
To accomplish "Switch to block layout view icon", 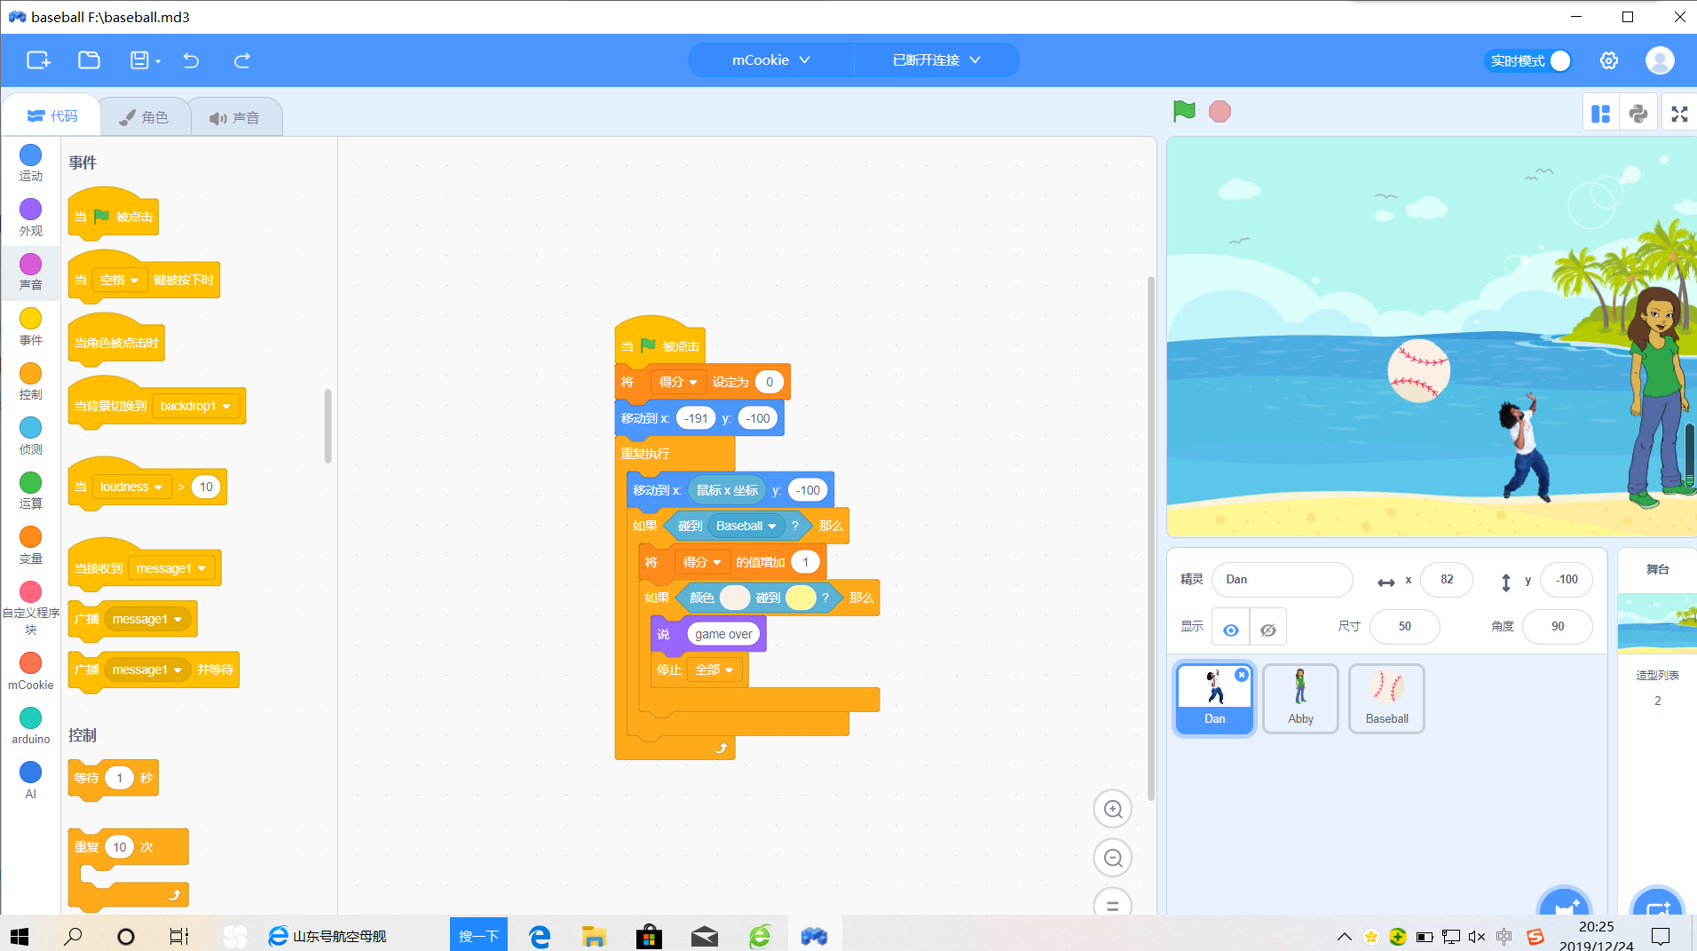I will click(x=1601, y=114).
